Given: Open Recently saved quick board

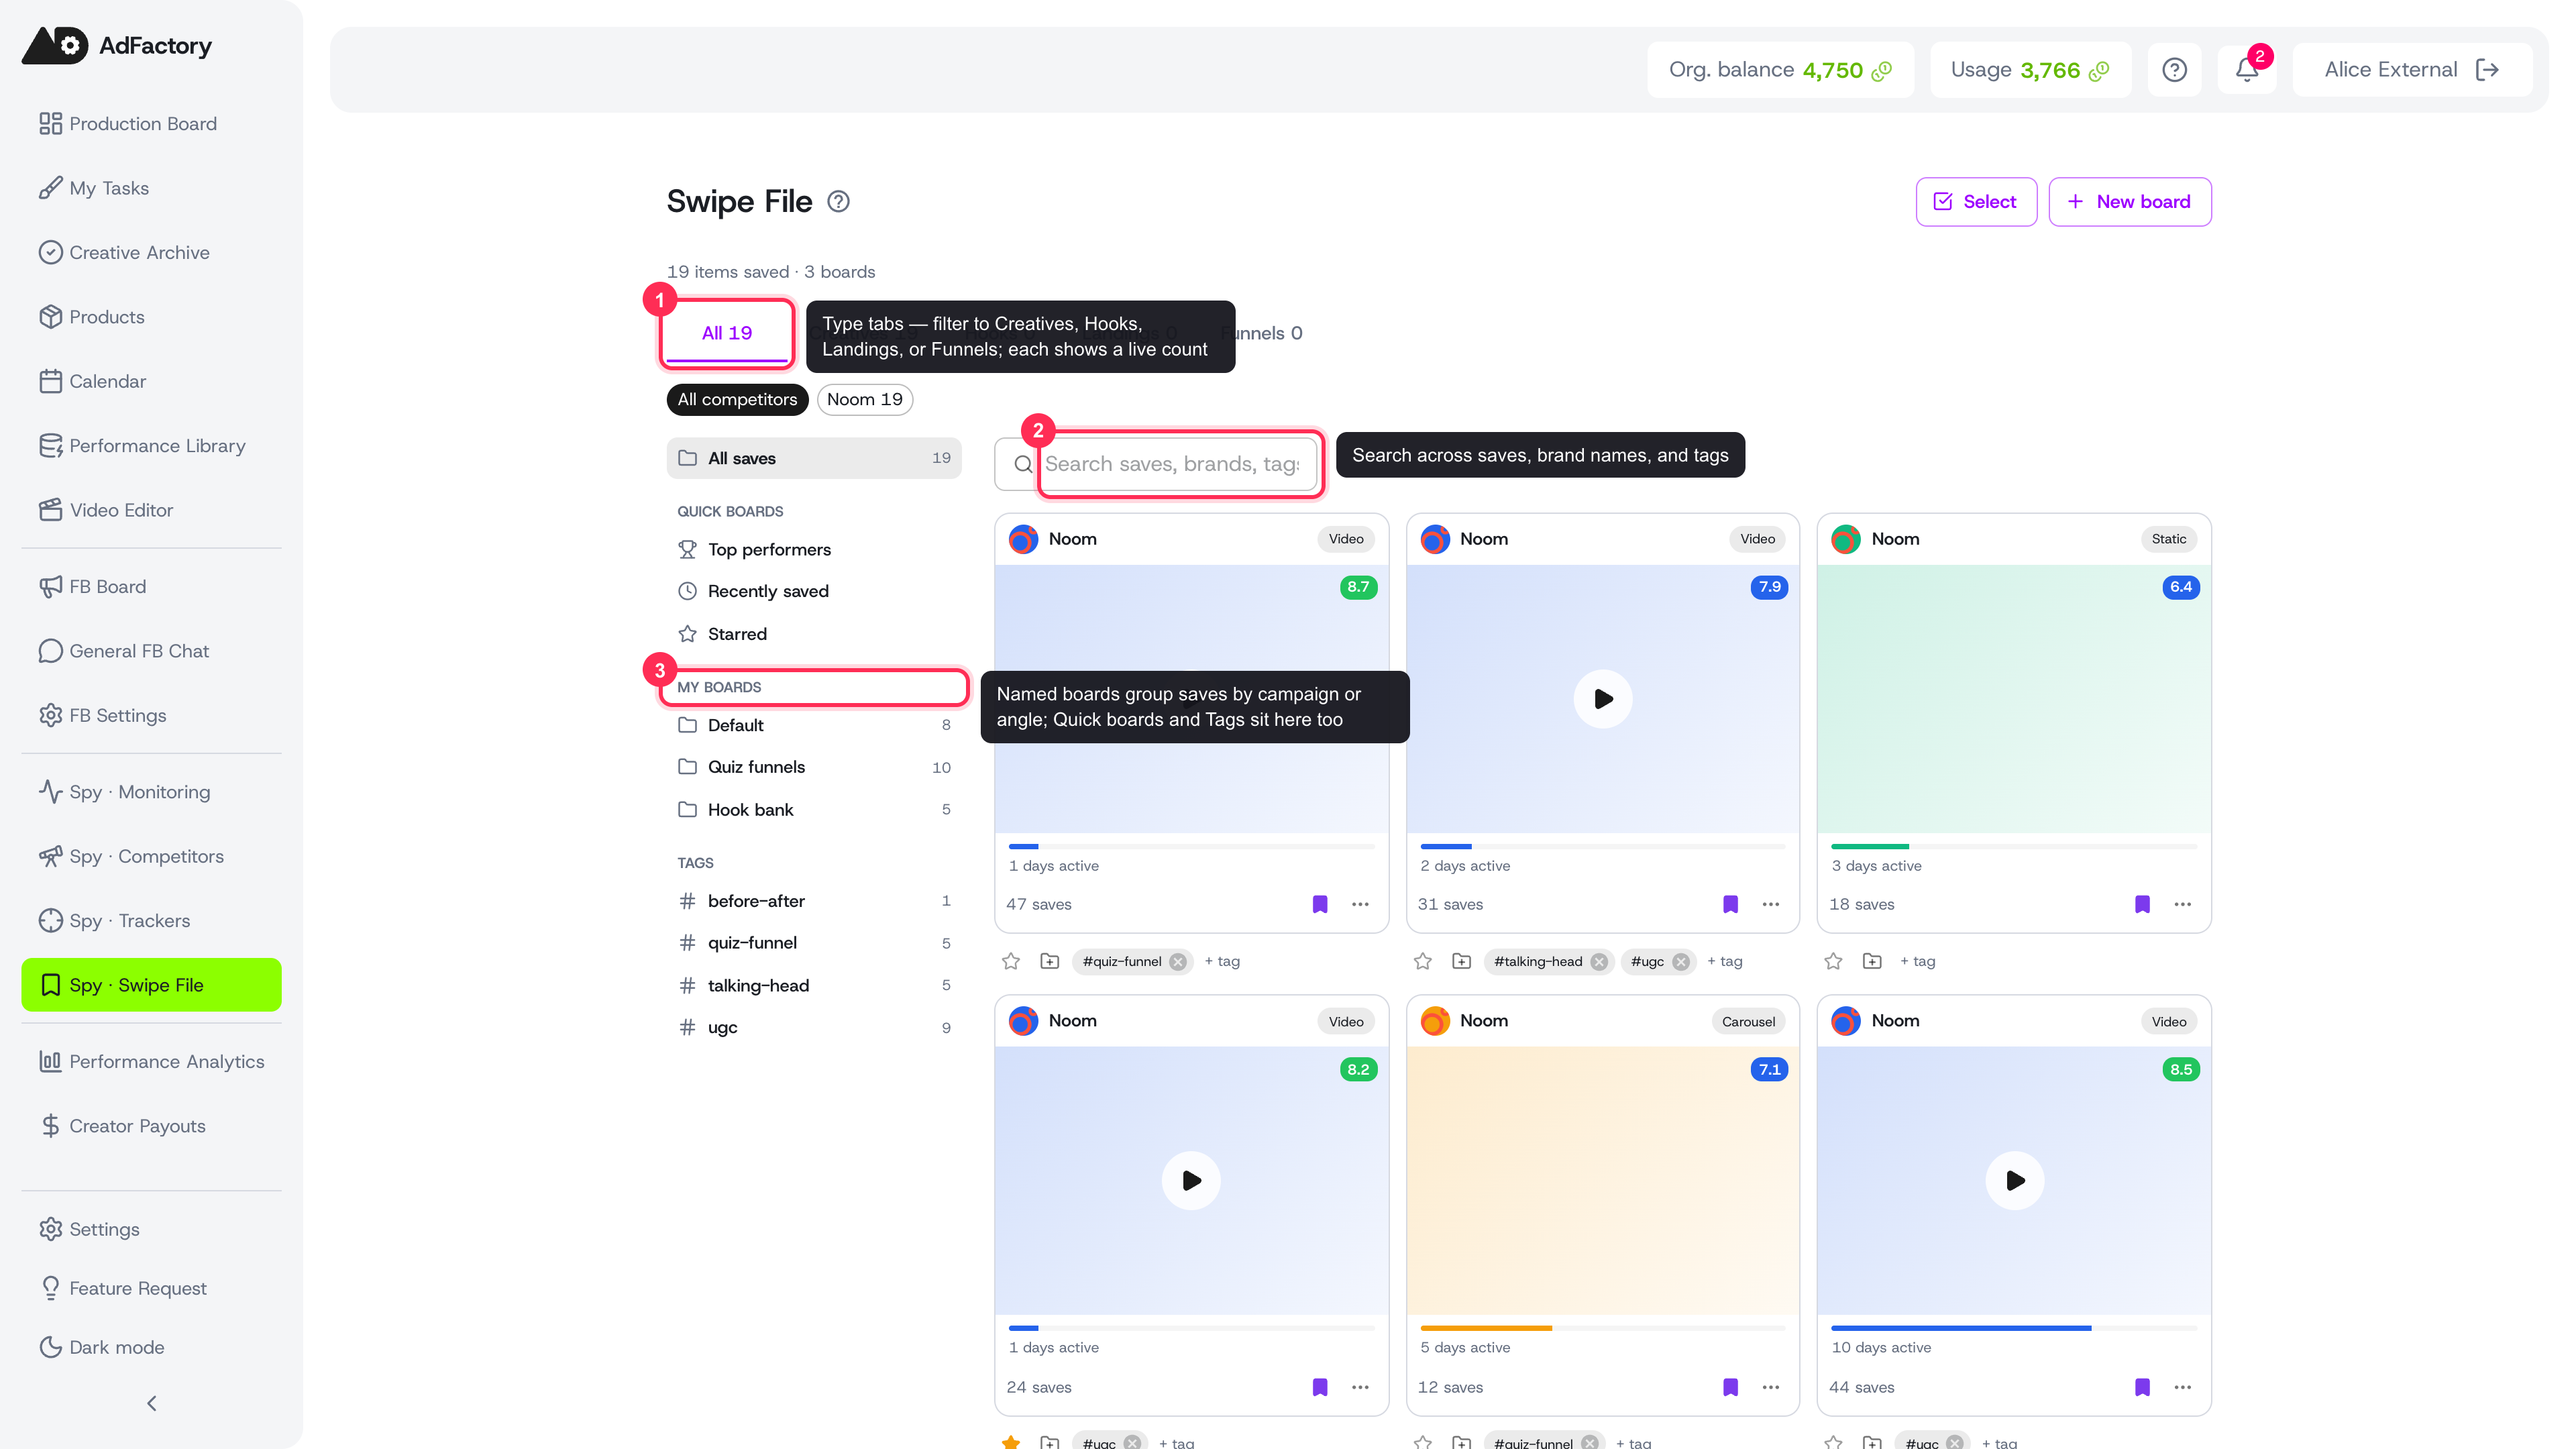Looking at the screenshot, I should pyautogui.click(x=815, y=592).
